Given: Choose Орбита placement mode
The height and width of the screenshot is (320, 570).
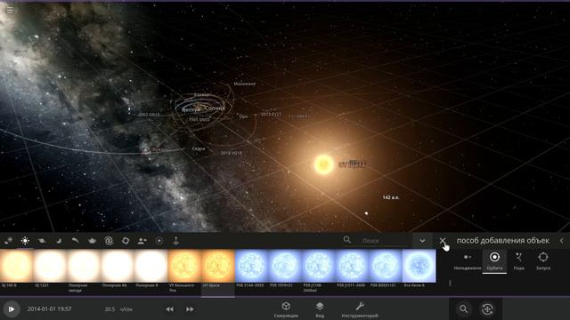Looking at the screenshot, I should click(x=494, y=261).
